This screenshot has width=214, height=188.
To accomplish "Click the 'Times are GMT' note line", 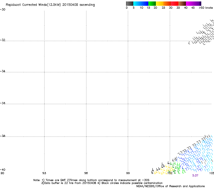I will pos(91,180).
